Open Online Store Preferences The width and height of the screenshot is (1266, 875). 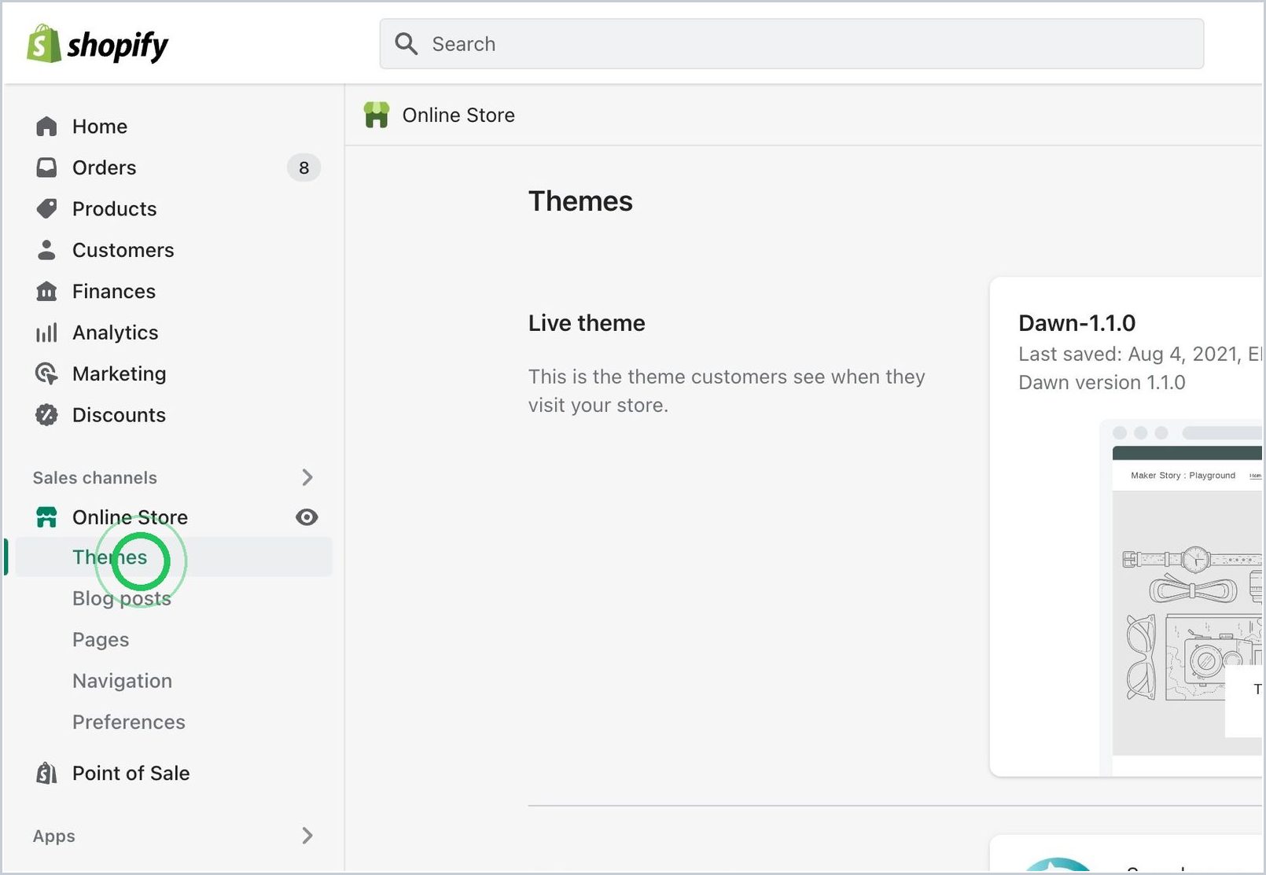[129, 722]
